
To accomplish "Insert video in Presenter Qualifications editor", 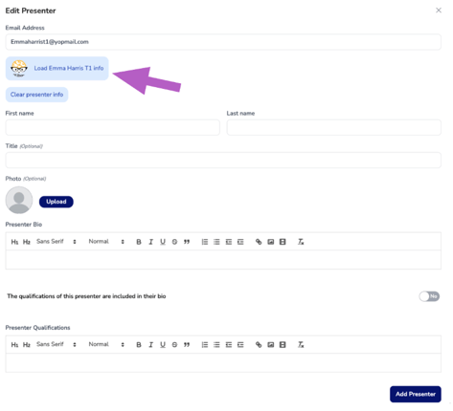I will [283, 345].
